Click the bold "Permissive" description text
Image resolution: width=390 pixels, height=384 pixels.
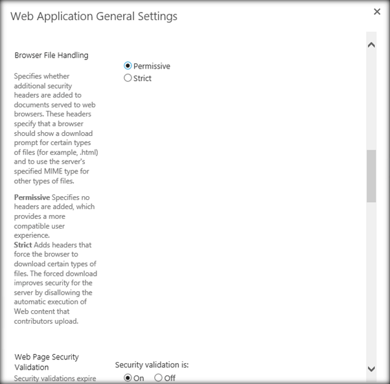(32, 197)
